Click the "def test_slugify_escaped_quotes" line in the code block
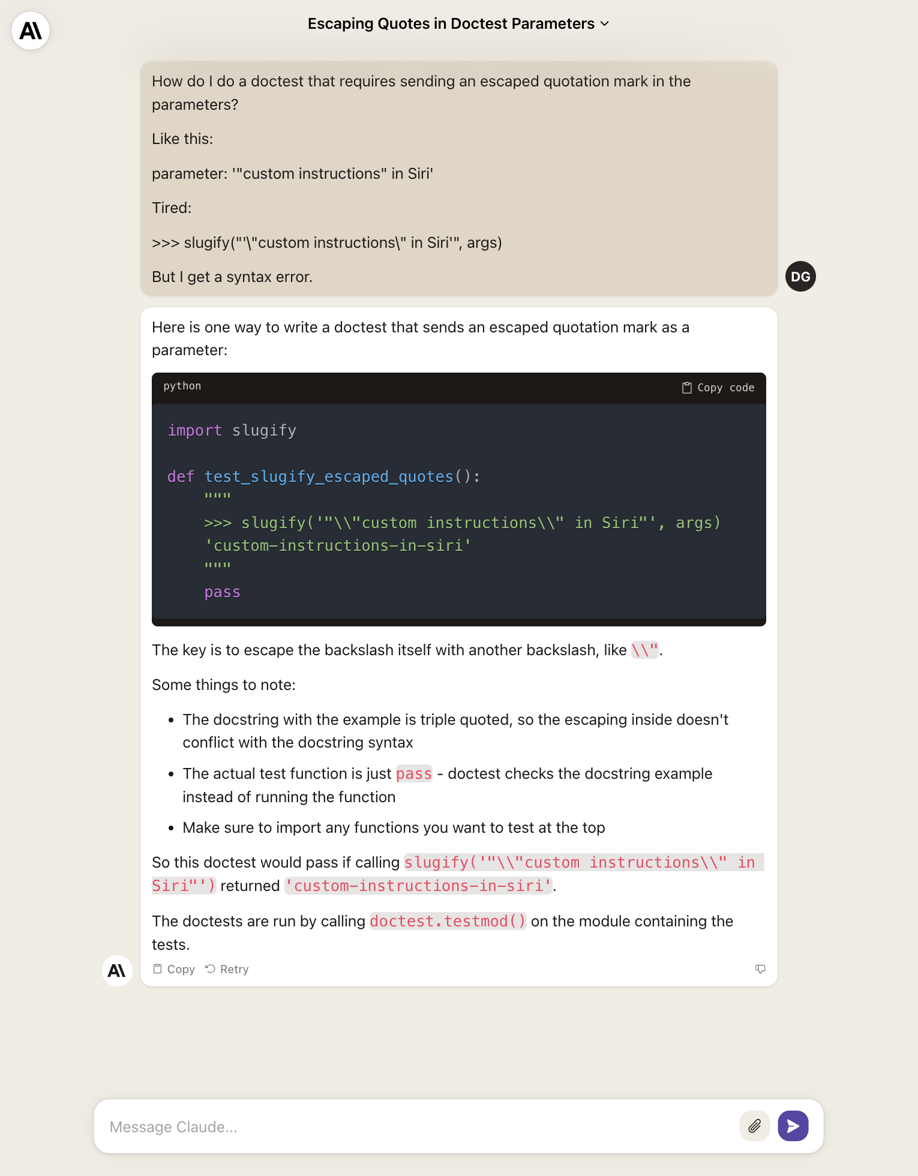The height and width of the screenshot is (1176, 918). [324, 477]
